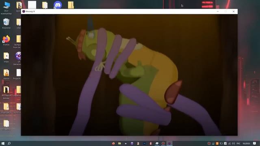Minimize the Moonzy X window
260x146 pixels.
pyautogui.click(x=218, y=11)
